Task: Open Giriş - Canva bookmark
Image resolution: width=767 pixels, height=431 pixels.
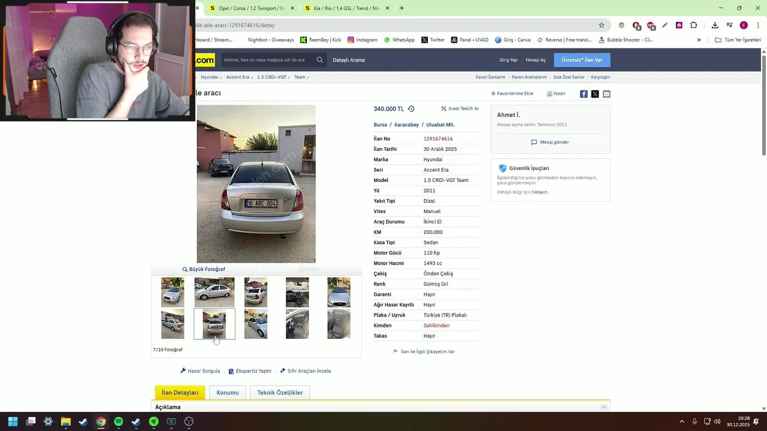Action: click(512, 40)
